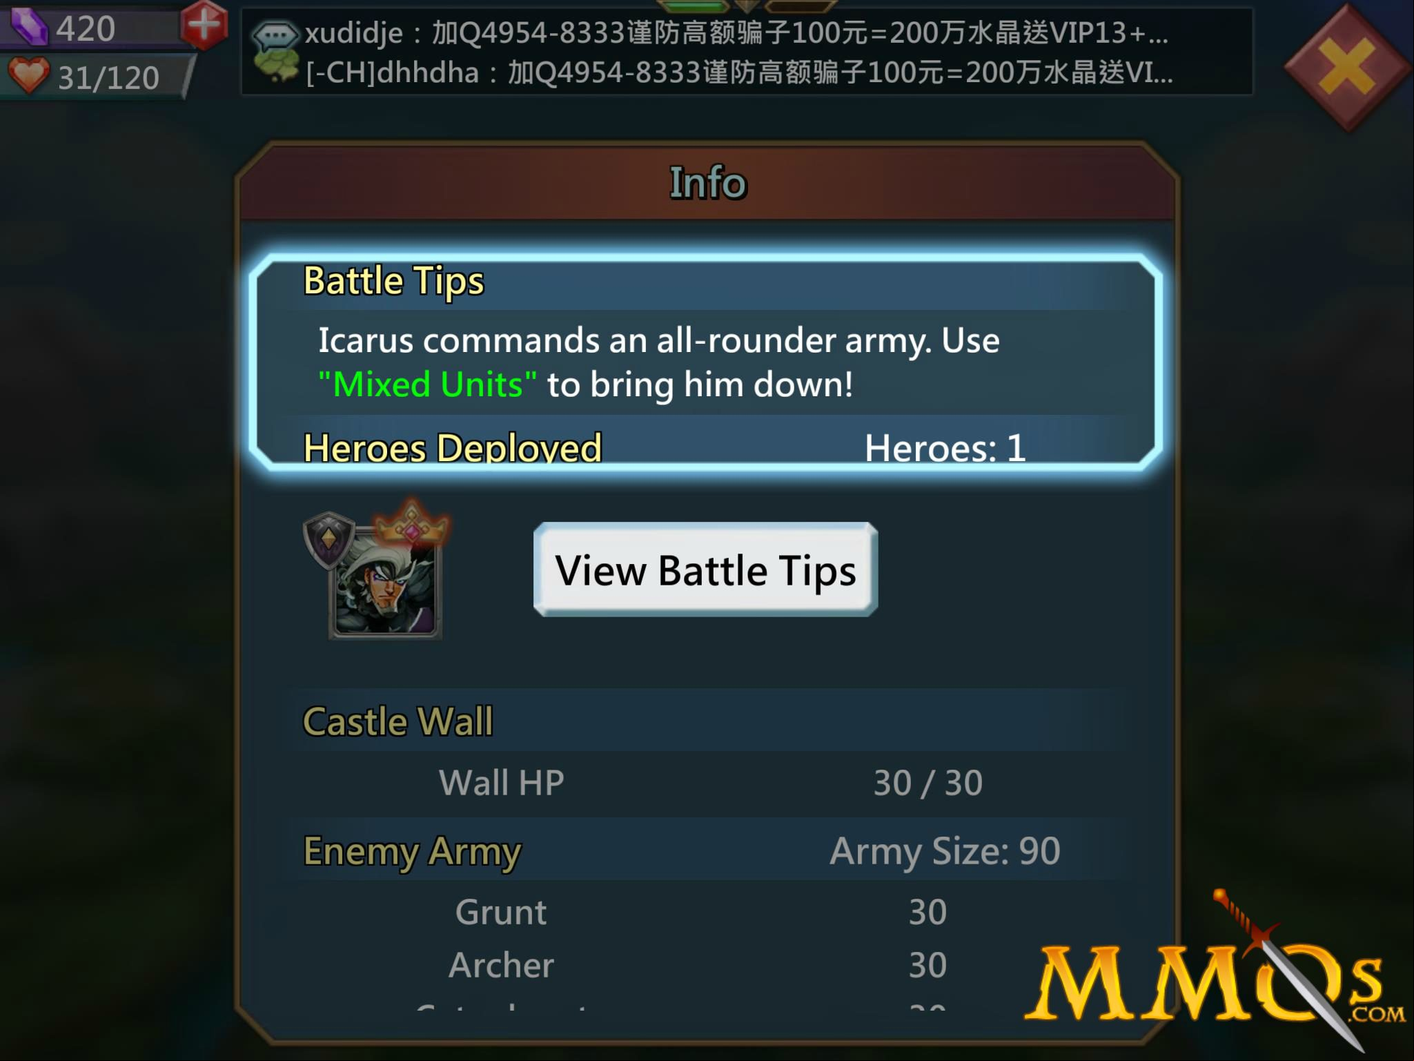Open the [-CH]dhhdha chat message

[738, 72]
